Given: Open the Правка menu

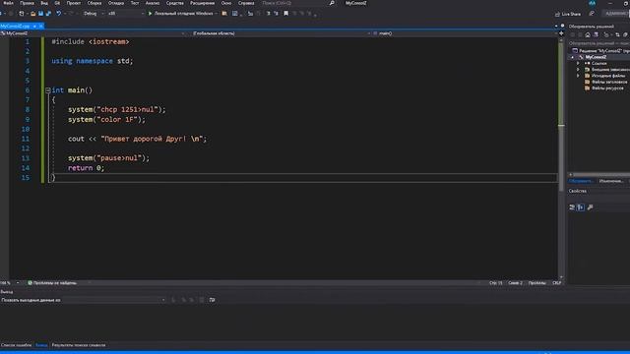Looking at the screenshot, I should click(27, 3).
